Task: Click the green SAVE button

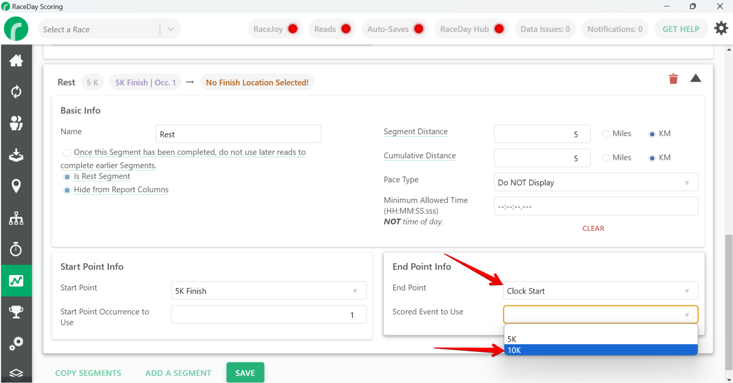Action: [x=245, y=372]
